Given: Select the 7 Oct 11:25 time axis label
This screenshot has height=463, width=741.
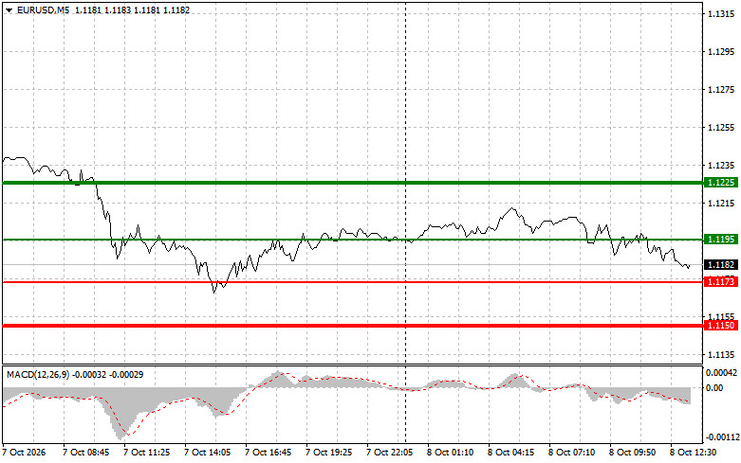Looking at the screenshot, I should point(146,453).
